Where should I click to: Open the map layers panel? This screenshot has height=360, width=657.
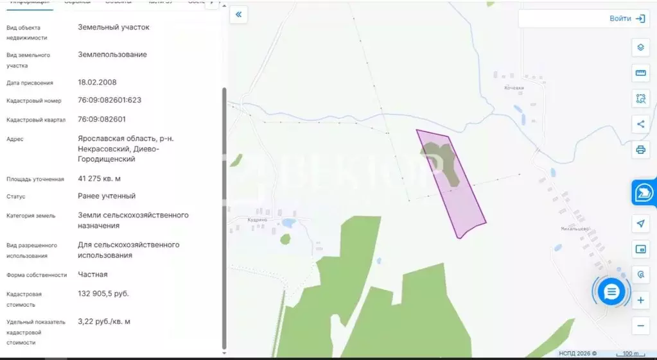click(x=640, y=47)
